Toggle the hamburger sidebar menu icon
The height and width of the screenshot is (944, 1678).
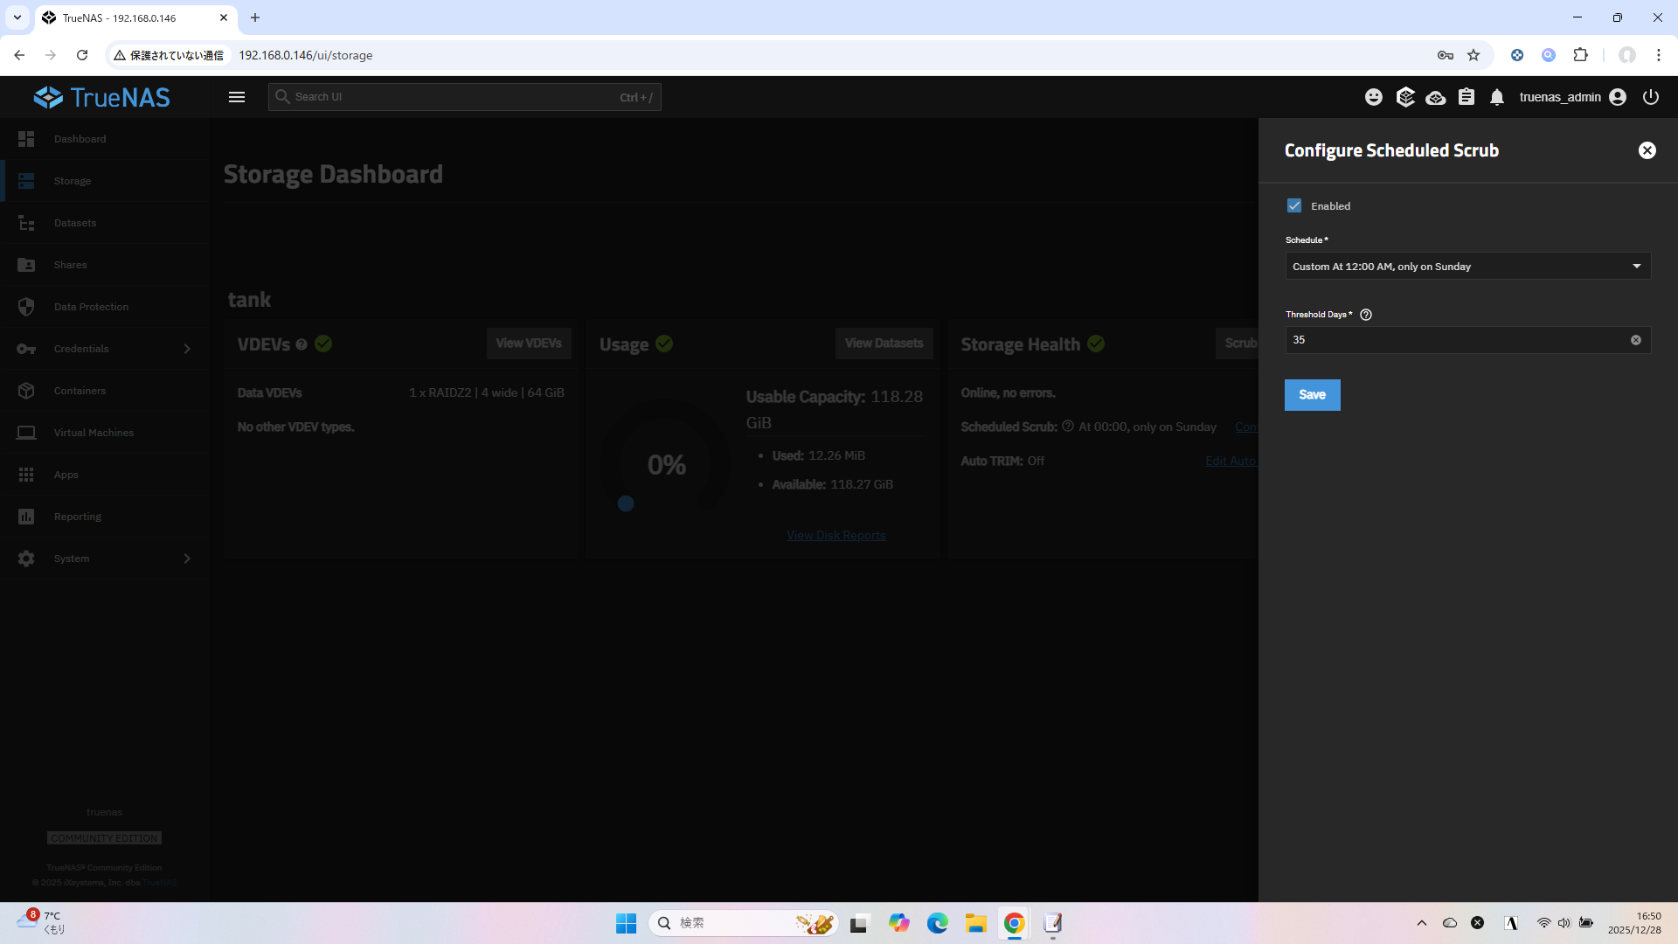(236, 97)
